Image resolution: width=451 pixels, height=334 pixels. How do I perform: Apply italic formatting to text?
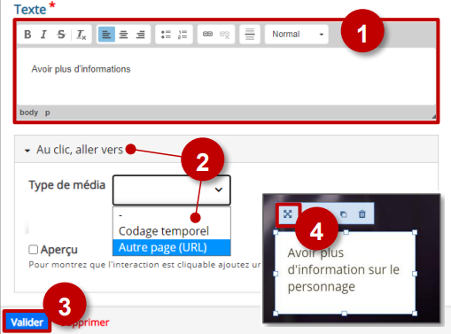click(43, 35)
